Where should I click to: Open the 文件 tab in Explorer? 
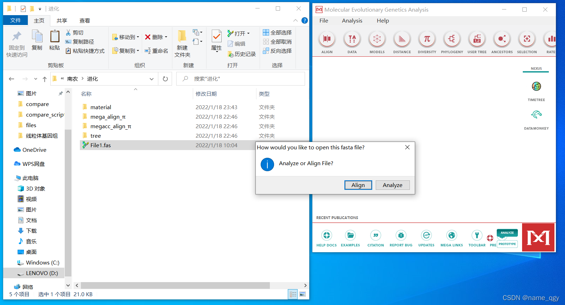(x=15, y=20)
